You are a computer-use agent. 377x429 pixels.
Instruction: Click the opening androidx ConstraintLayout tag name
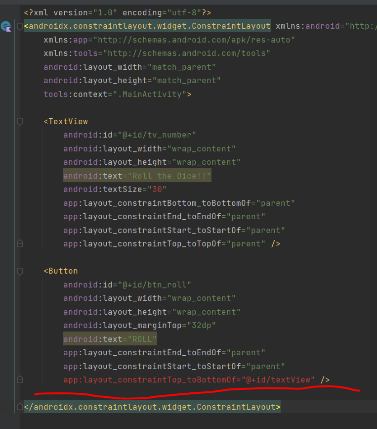pyautogui.click(x=147, y=26)
